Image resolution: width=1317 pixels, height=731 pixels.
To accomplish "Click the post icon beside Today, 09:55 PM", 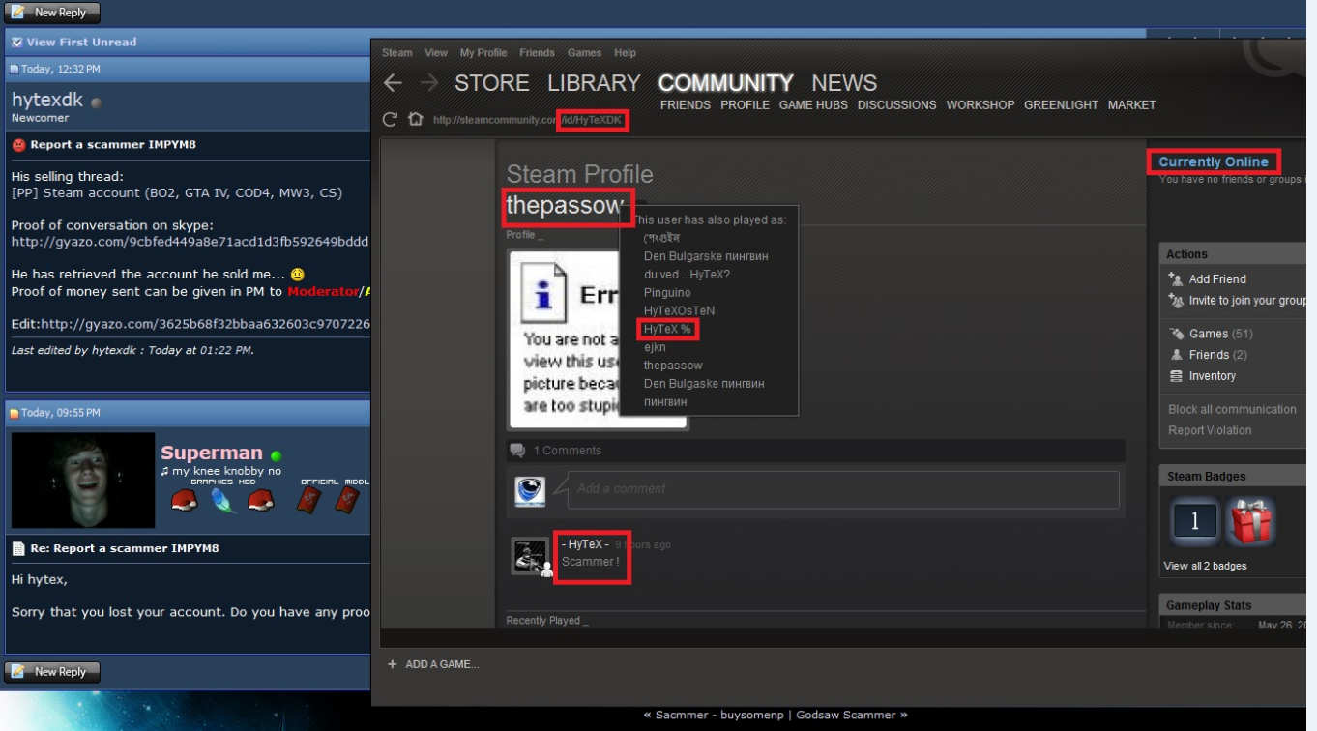I will 14,413.
